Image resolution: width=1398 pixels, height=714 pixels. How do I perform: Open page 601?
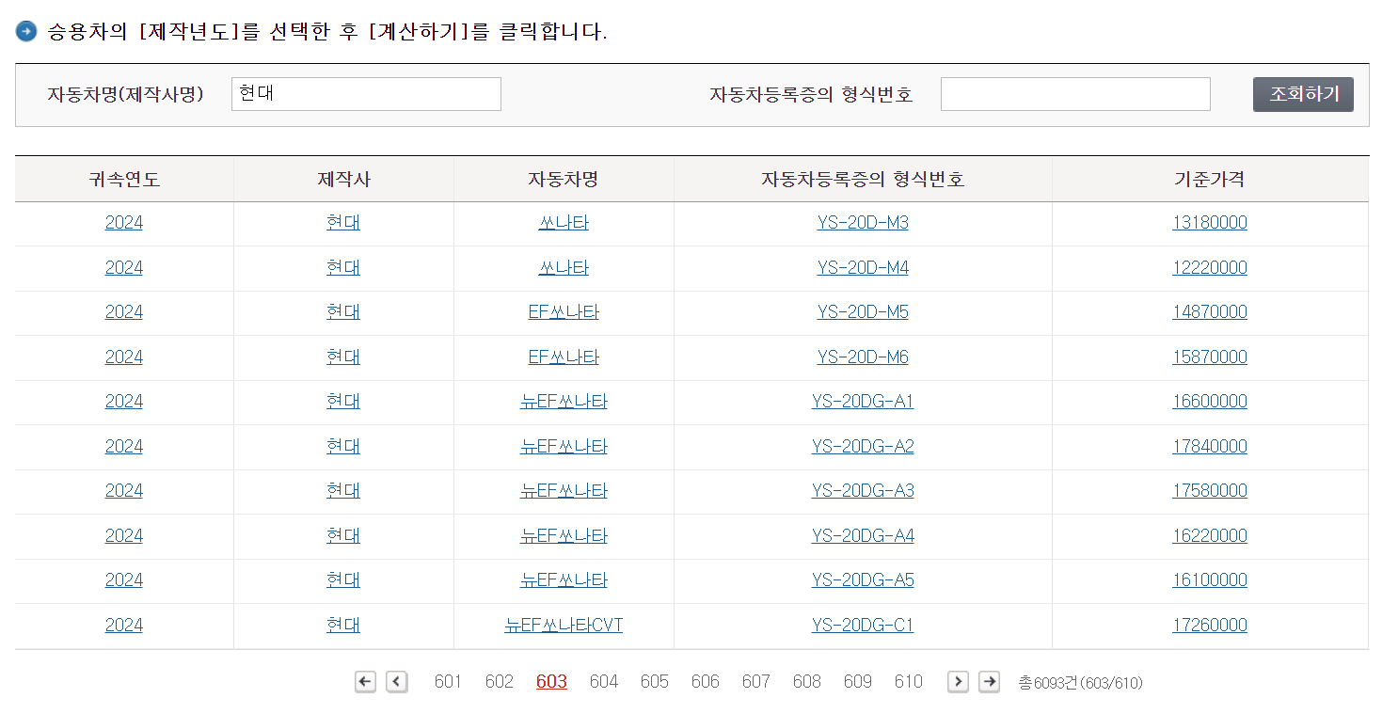click(448, 682)
